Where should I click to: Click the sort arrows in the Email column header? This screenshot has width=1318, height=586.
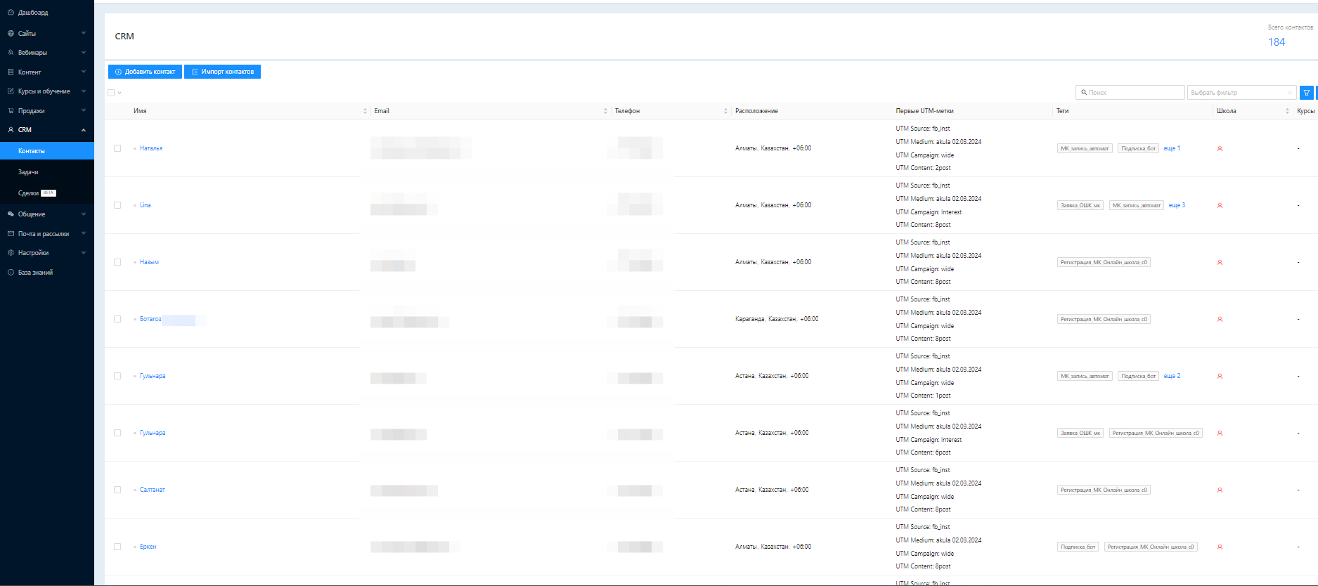[x=605, y=111]
